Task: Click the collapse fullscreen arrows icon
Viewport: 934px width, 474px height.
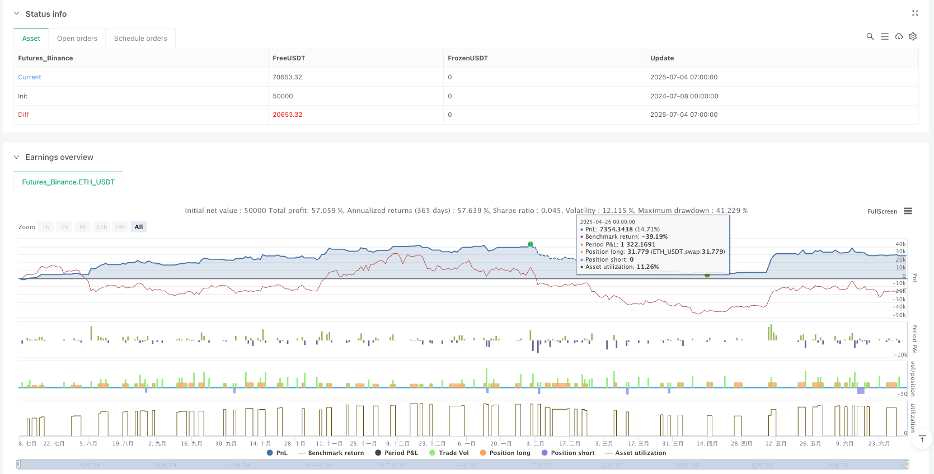Action: (915, 13)
